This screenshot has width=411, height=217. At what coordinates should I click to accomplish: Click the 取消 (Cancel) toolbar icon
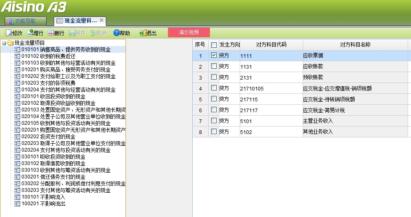tap(98, 33)
